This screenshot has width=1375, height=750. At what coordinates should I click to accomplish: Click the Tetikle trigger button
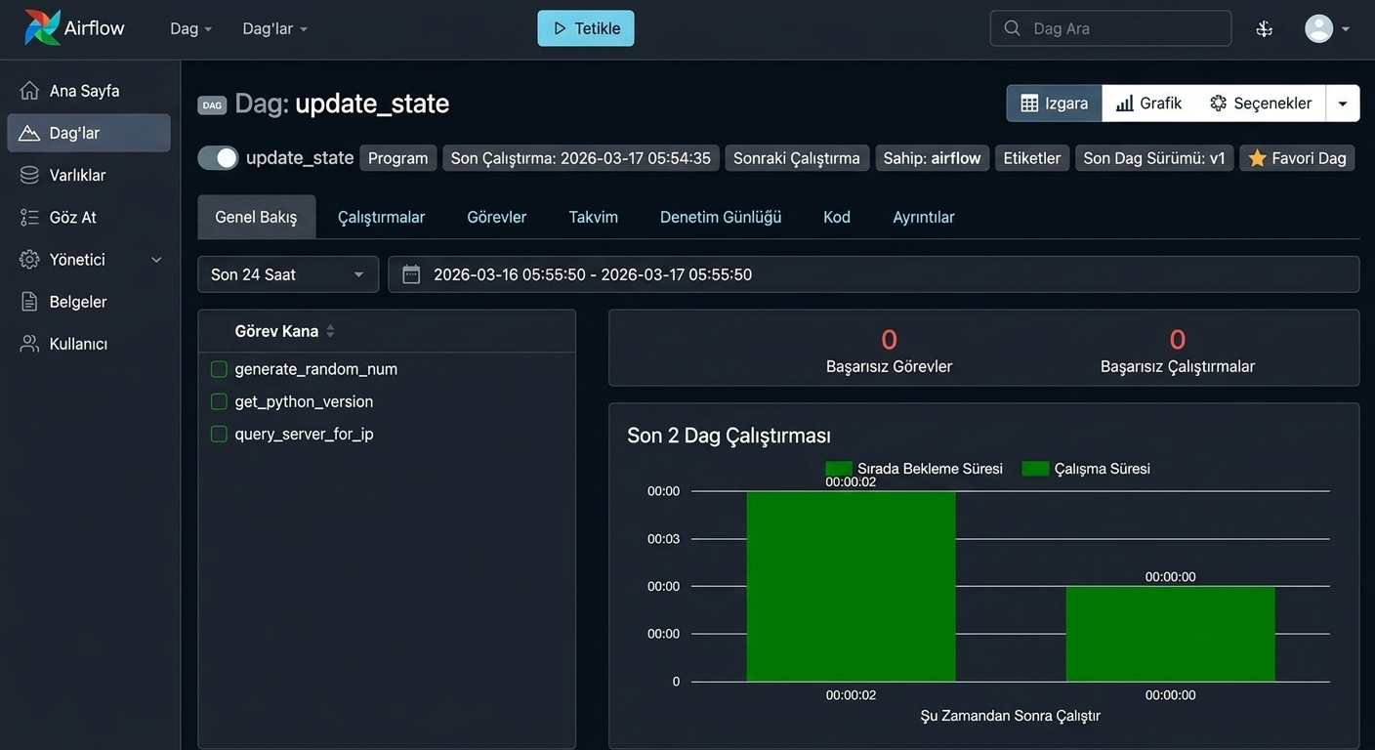click(586, 28)
